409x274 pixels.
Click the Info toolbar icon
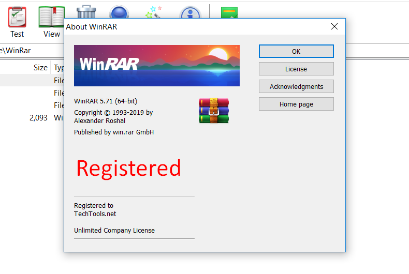[190, 12]
